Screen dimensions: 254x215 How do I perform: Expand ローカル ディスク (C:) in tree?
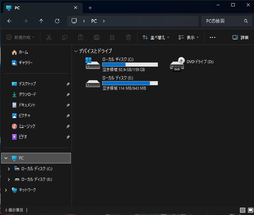(x=9, y=169)
